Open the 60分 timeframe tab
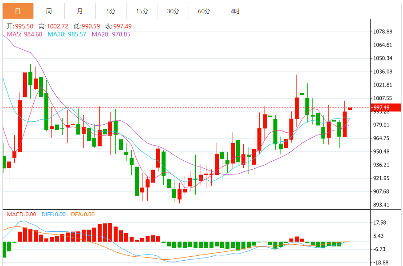This screenshot has width=403, height=266. [x=204, y=11]
